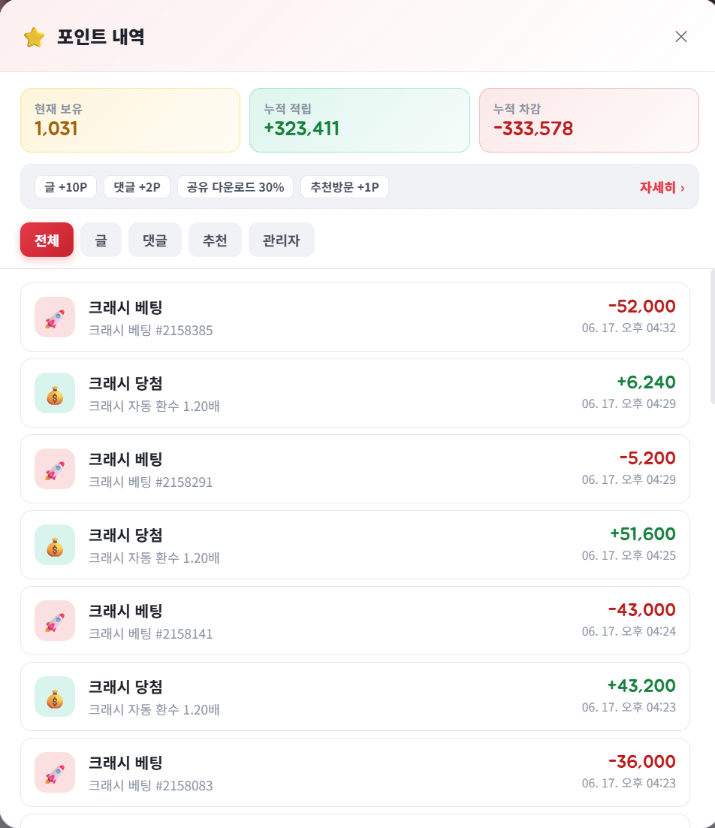
Task: Open the 관리자 filter tab
Action: pyautogui.click(x=281, y=240)
